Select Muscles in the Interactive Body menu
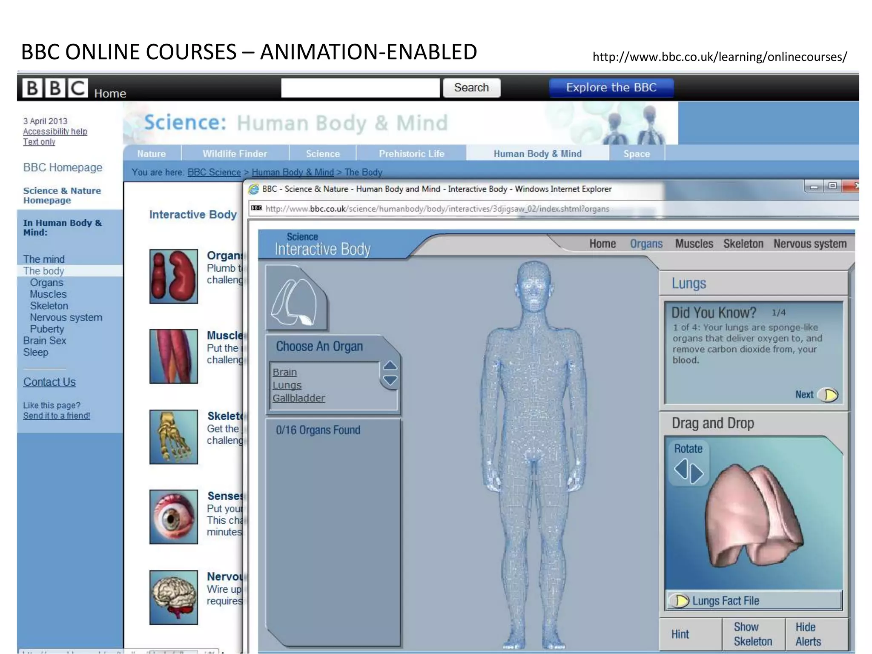Viewport: 872px width, 654px height. [694, 244]
